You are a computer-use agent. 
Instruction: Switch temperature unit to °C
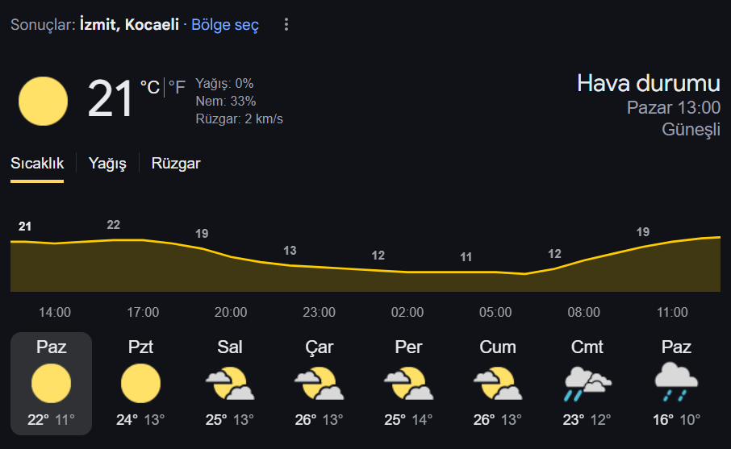point(150,87)
